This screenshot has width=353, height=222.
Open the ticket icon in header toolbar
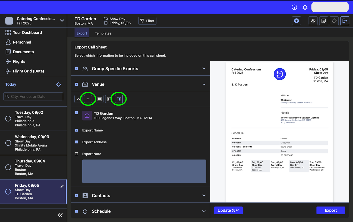334,21
